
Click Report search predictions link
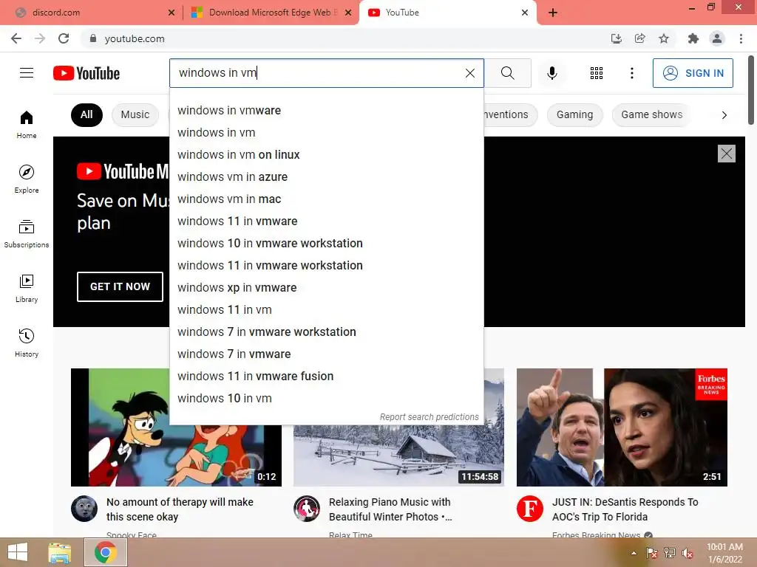429,416
